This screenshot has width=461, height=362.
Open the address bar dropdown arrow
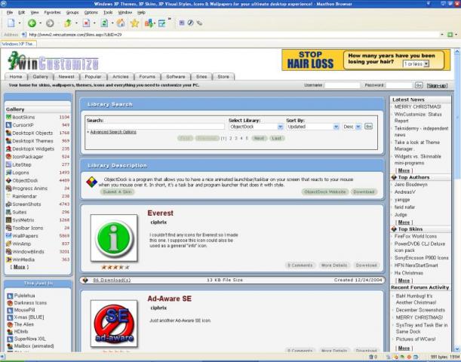(x=441, y=35)
